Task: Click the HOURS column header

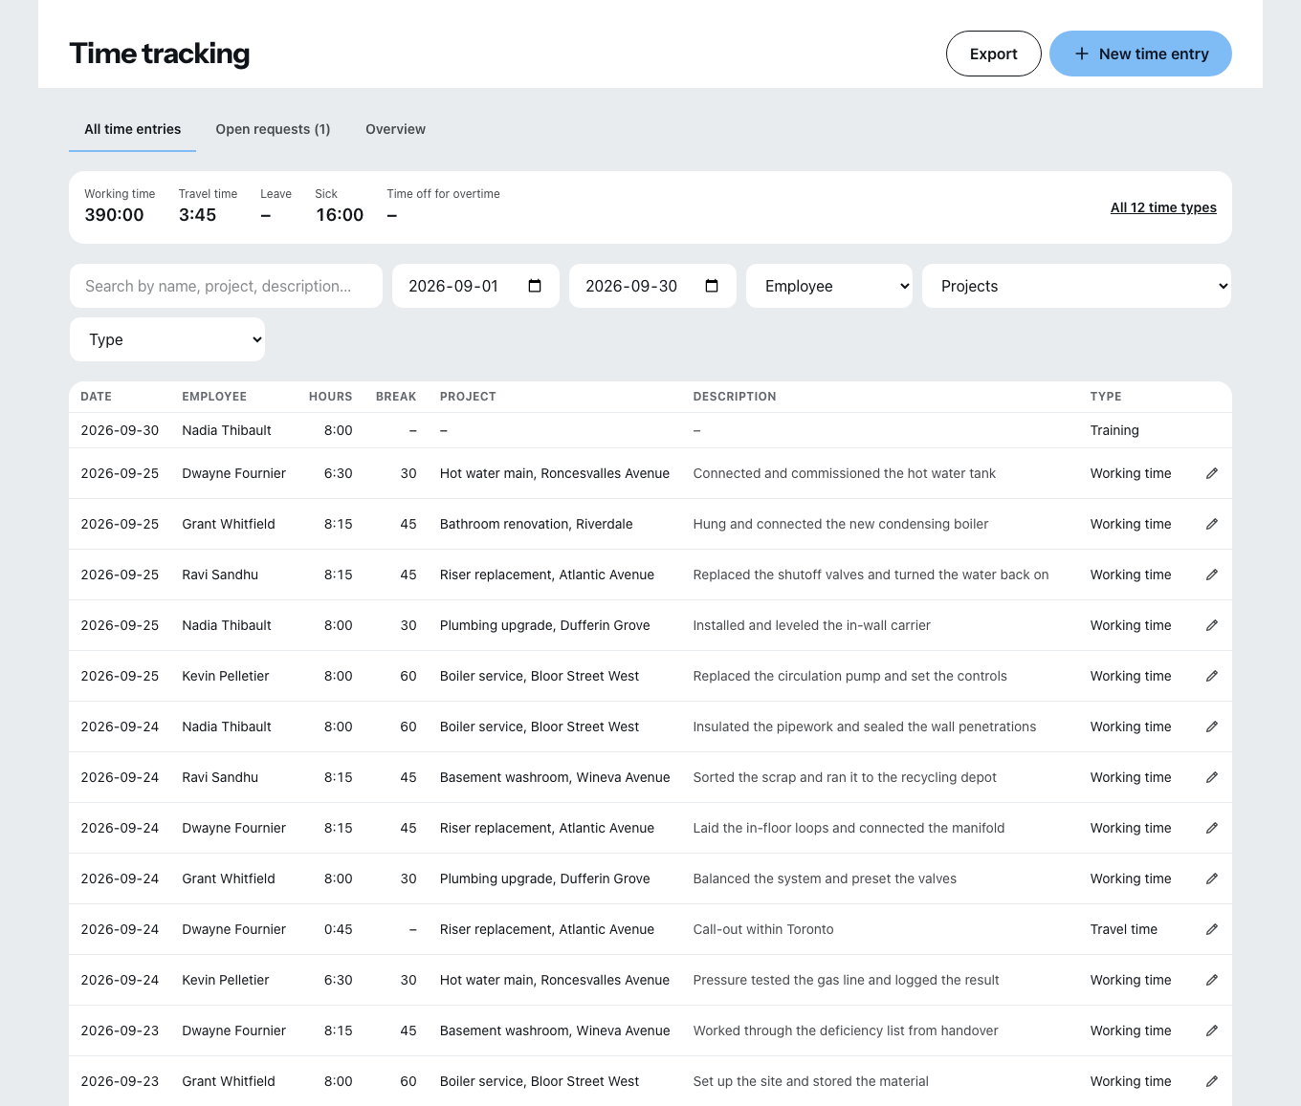Action: (x=330, y=397)
